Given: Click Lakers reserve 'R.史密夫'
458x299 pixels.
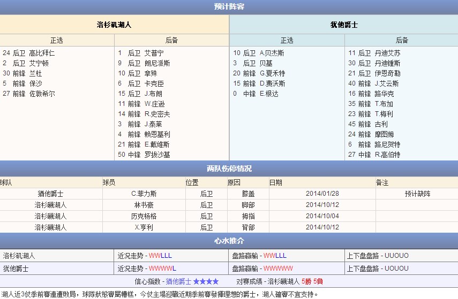Looking at the screenshot, I should 157,114.
